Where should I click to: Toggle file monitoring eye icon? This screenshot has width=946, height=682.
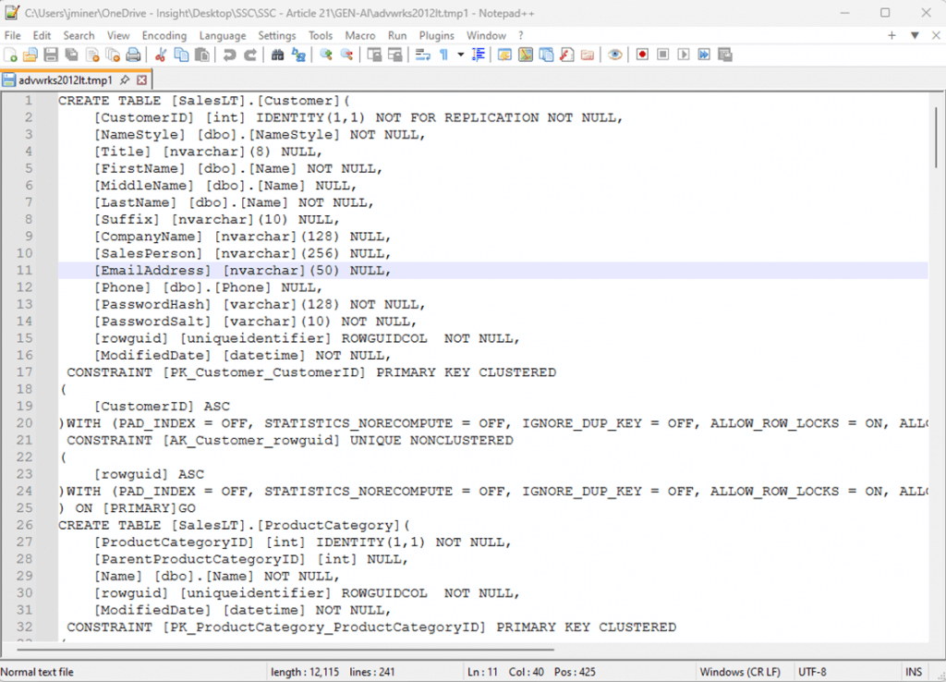[x=614, y=55]
